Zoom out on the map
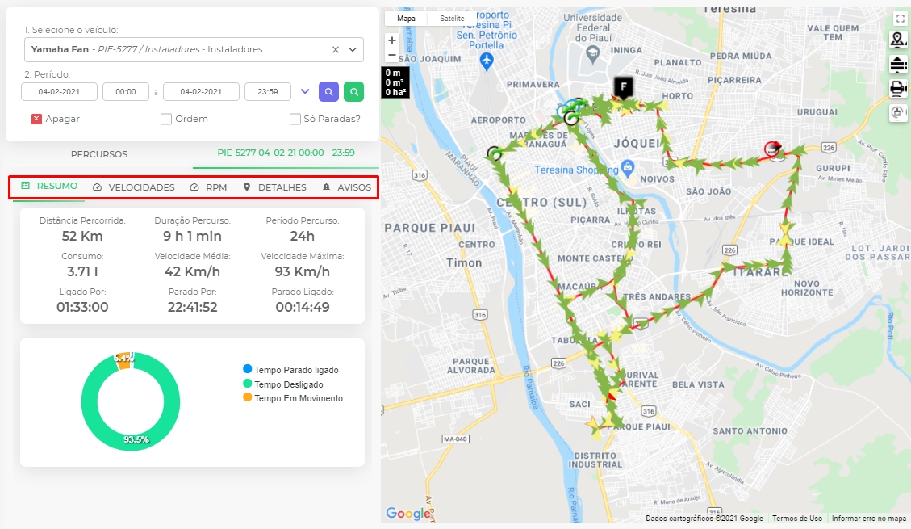Viewport: 911px width, 529px height. tap(392, 55)
